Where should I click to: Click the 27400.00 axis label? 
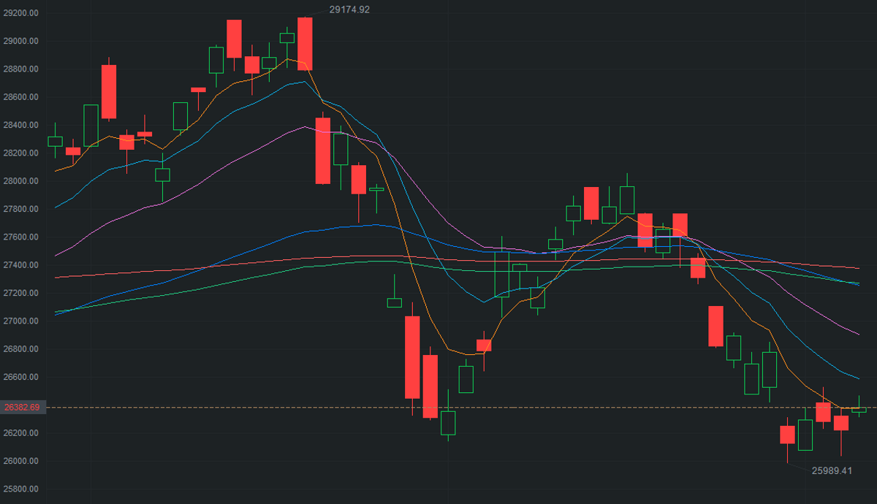point(20,265)
